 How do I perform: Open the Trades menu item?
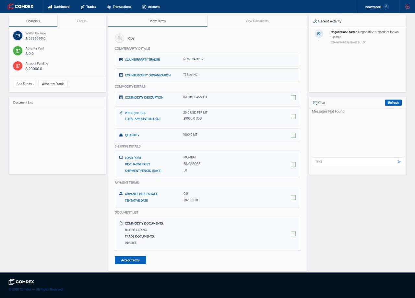click(88, 6)
